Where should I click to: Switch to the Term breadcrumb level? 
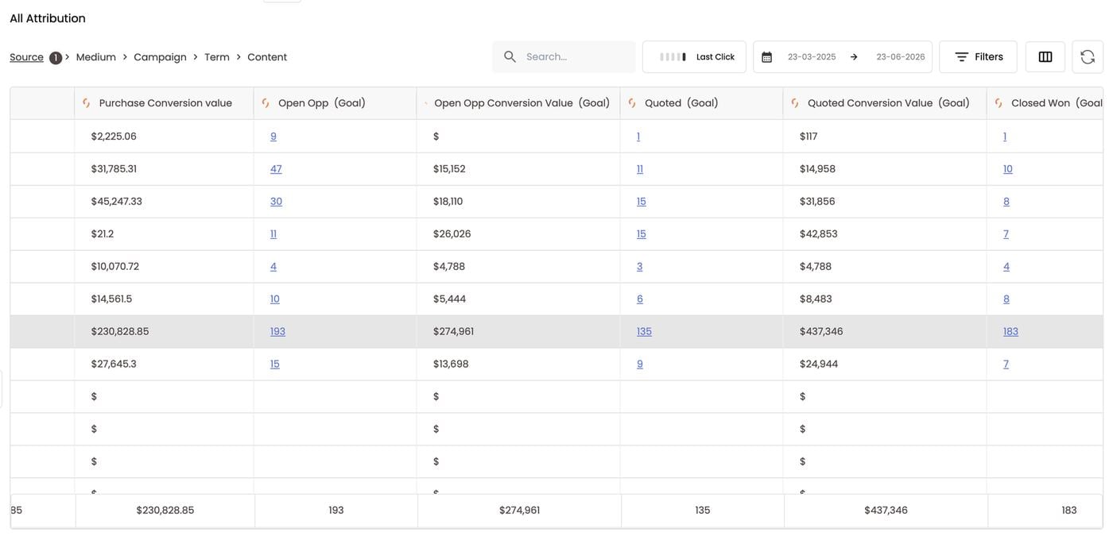pyautogui.click(x=217, y=57)
